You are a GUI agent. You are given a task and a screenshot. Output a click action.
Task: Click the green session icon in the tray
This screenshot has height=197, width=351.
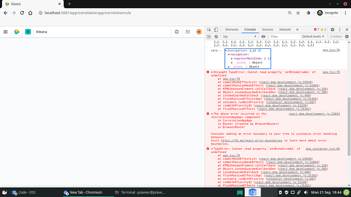tap(346, 192)
